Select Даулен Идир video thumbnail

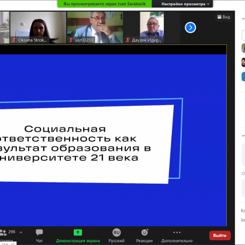pos(152,27)
